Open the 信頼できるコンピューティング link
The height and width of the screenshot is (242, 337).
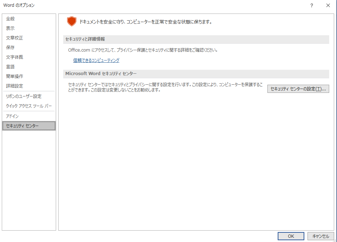pyautogui.click(x=96, y=60)
